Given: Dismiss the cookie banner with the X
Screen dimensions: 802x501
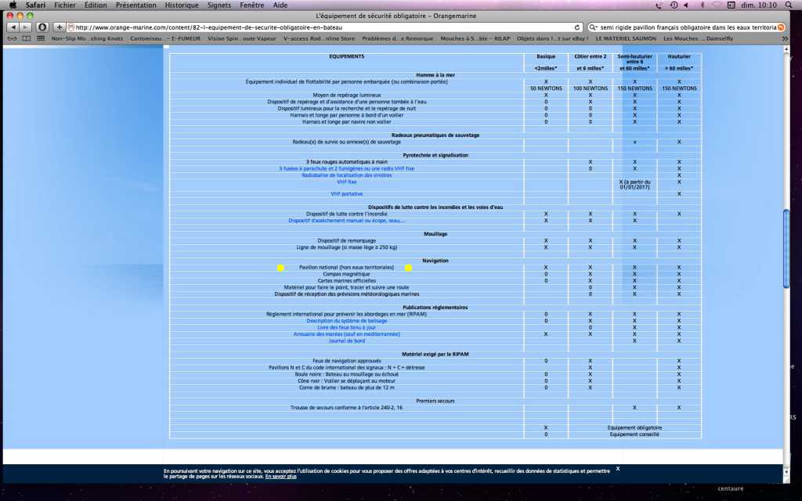Looking at the screenshot, I should [x=617, y=468].
